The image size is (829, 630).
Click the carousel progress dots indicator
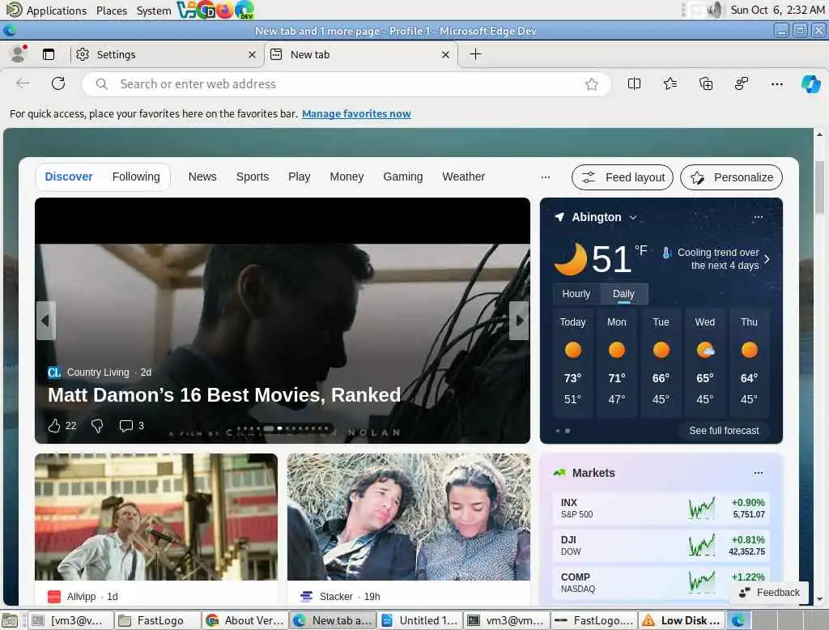(284, 428)
